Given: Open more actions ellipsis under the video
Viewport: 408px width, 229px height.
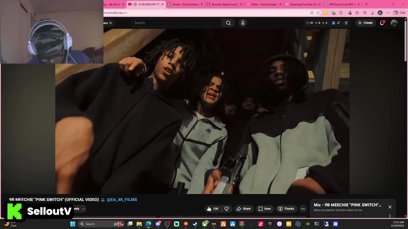Looking at the screenshot, I should point(303,209).
